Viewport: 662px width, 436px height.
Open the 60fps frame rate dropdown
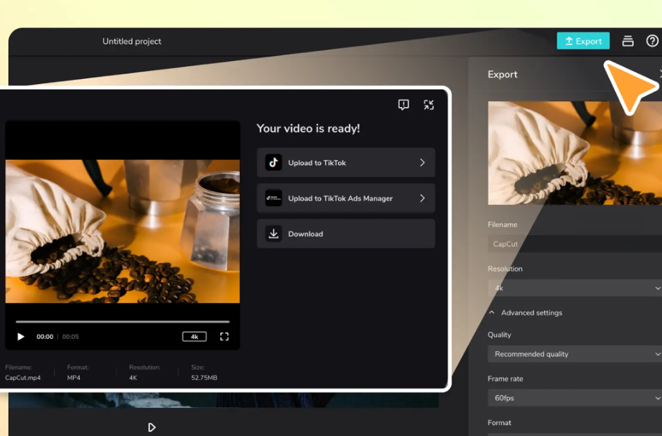tap(574, 398)
